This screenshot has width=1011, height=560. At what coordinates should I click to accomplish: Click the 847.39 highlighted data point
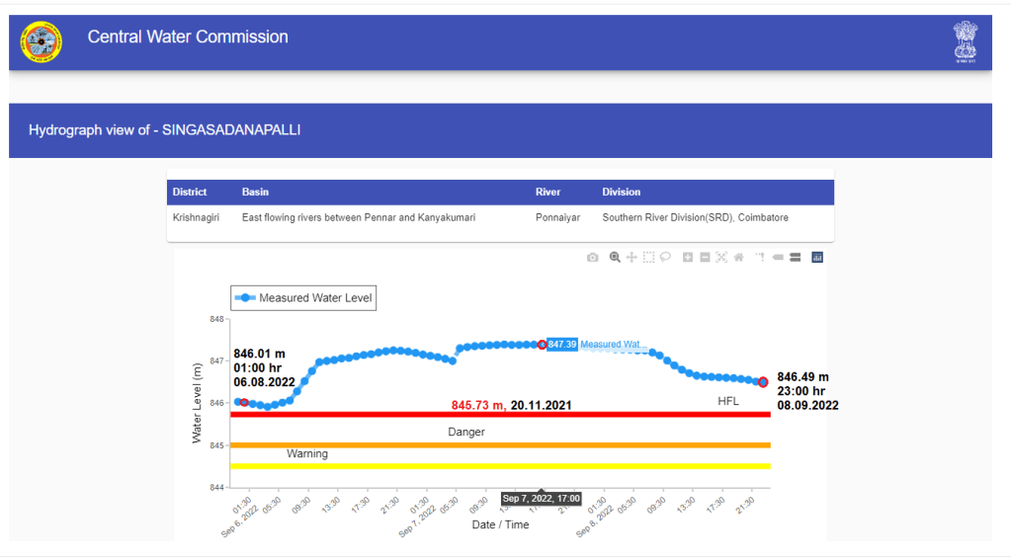pos(542,345)
